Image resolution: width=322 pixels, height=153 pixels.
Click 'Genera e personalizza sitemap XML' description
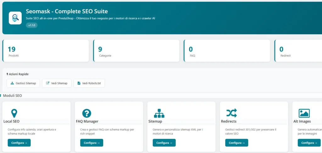pos(178,131)
